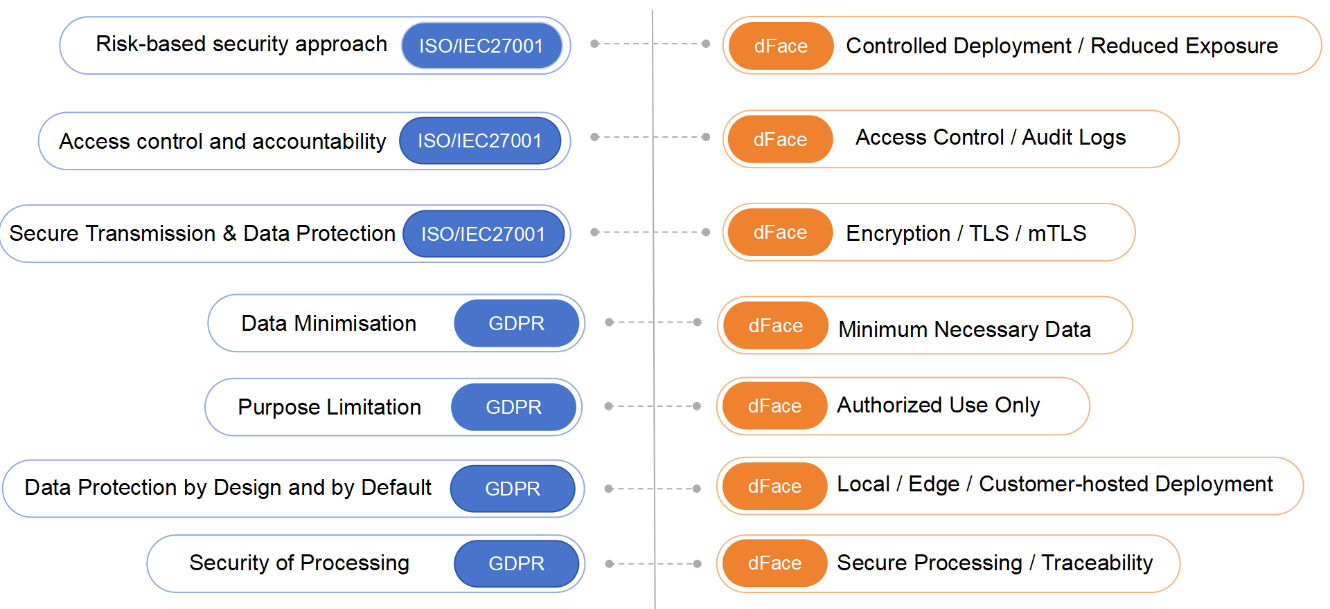Click GDPR badge beside Data Protection by Design
The width and height of the screenshot is (1330, 609).
click(x=512, y=489)
